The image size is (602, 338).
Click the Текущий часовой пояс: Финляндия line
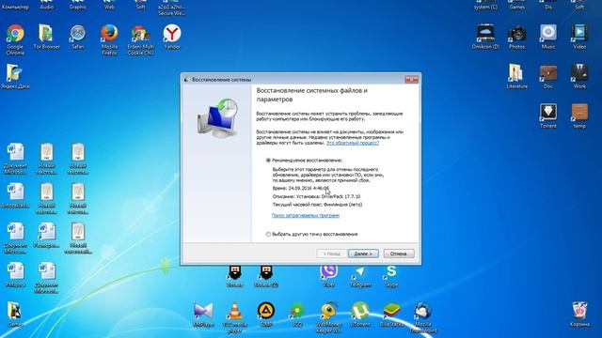(x=317, y=205)
